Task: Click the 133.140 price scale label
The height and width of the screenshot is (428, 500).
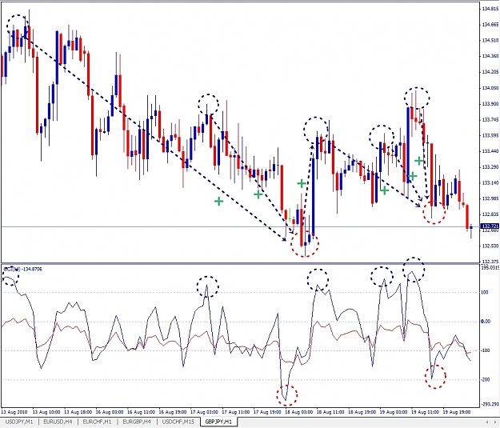Action: pyautogui.click(x=490, y=182)
